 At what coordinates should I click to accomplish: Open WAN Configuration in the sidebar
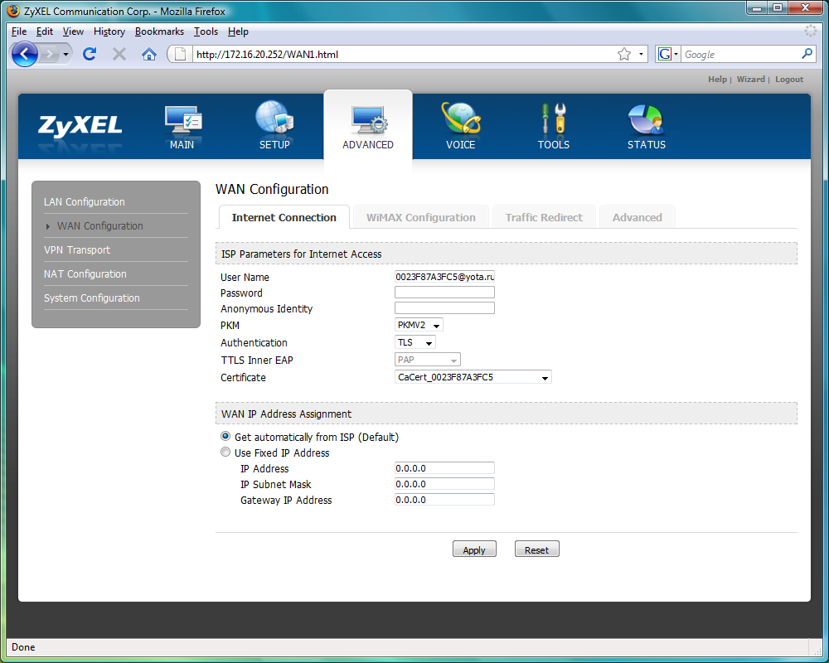tap(100, 225)
